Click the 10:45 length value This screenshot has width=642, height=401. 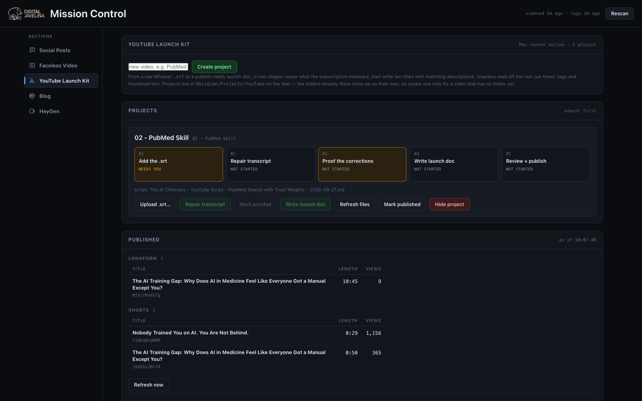[350, 282]
